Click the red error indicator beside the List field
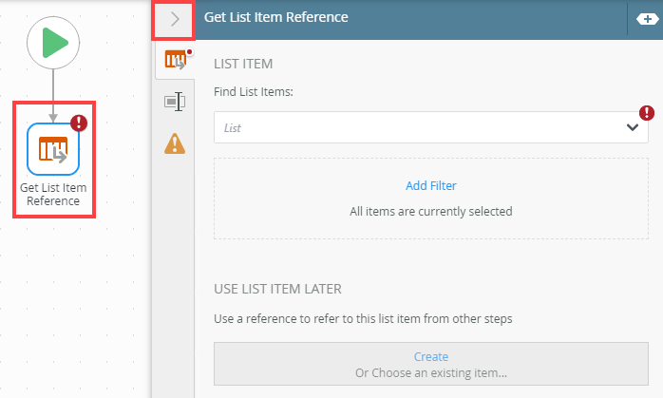Screen dimensions: 663x398 647,113
